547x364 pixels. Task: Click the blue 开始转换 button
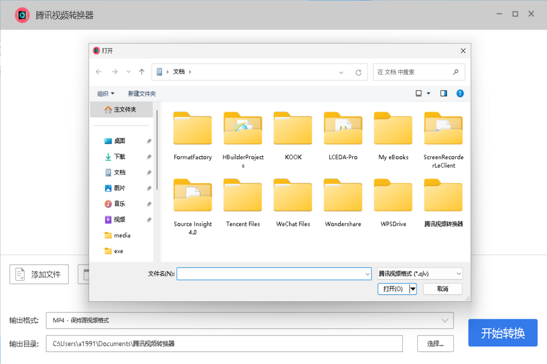502,333
